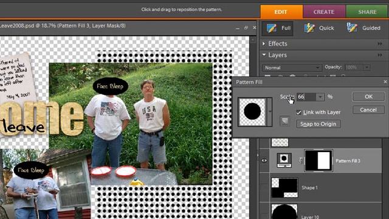The image size is (389, 219).
Task: Cancel the Pattern Fill dialog
Action: tap(368, 109)
